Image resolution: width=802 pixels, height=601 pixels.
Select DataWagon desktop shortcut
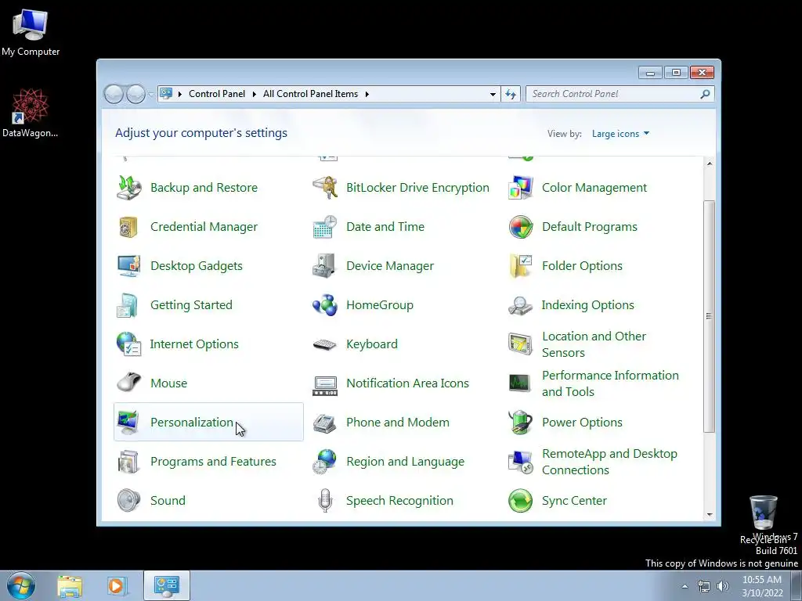click(30, 113)
